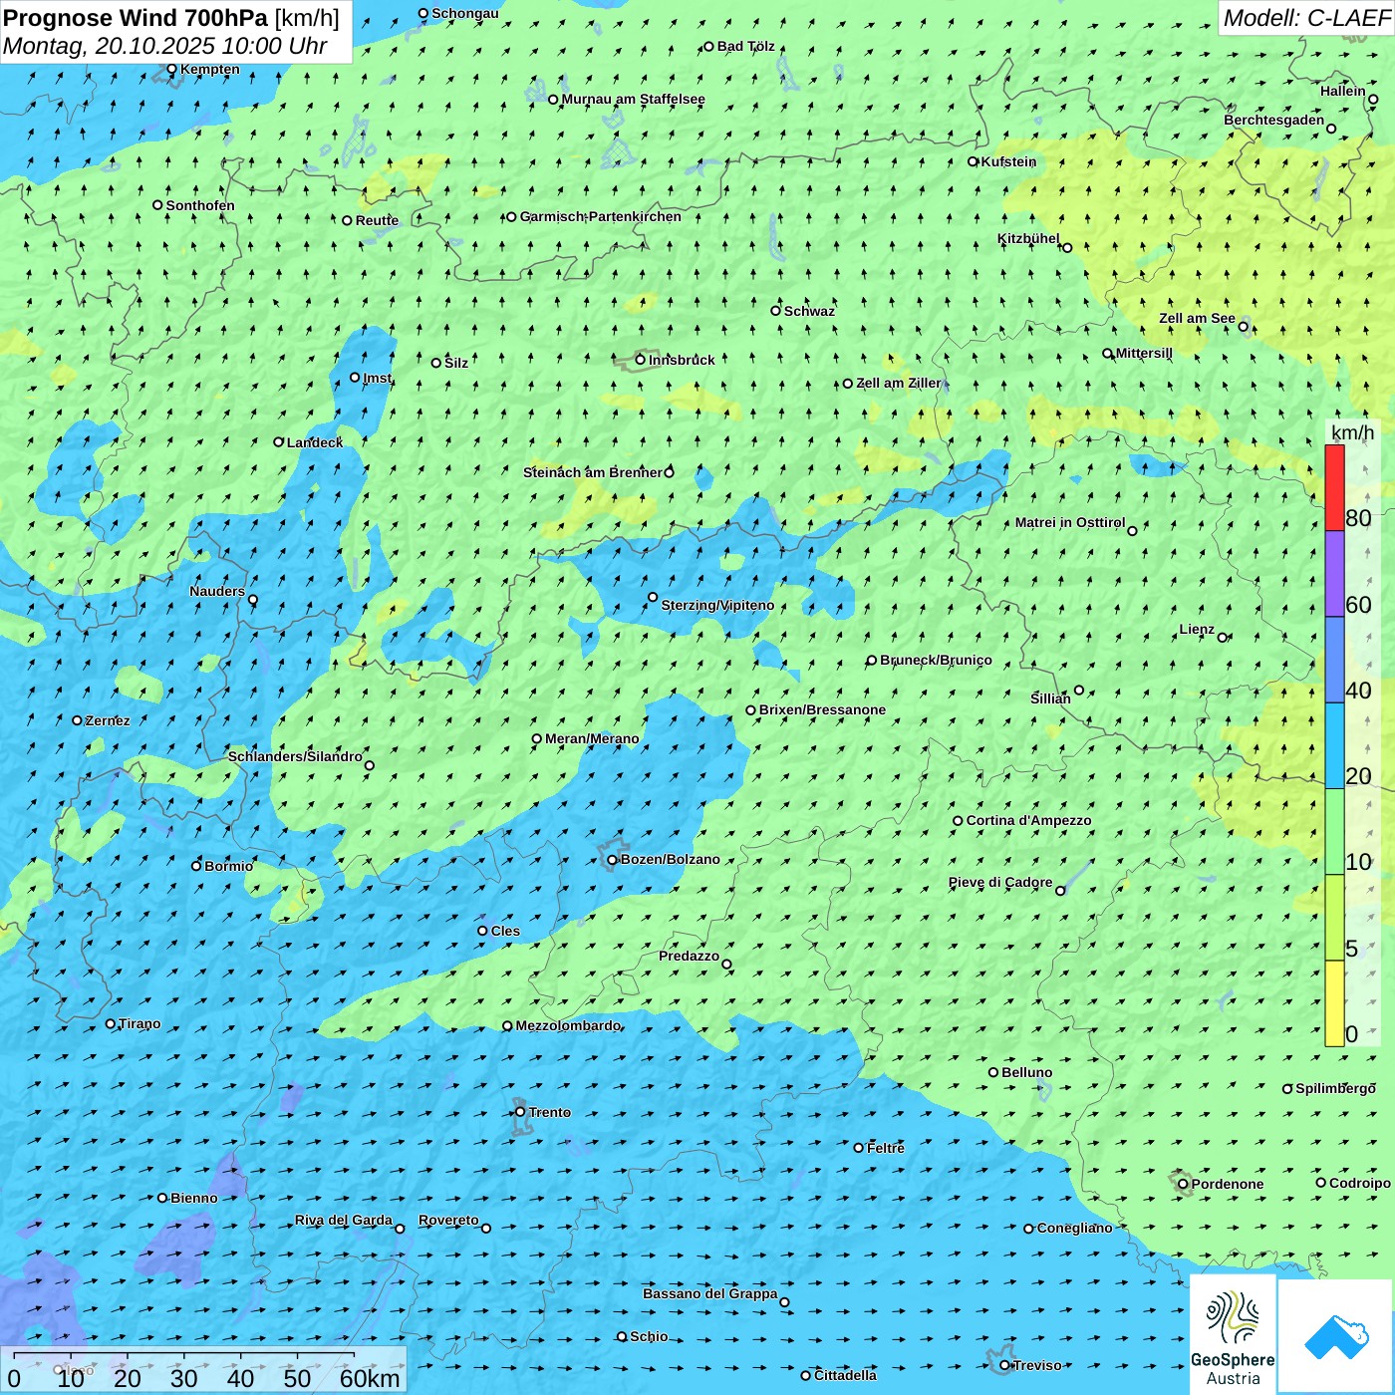Screen dimensions: 1395x1395
Task: Click the Trento city marker
Action: [520, 1112]
